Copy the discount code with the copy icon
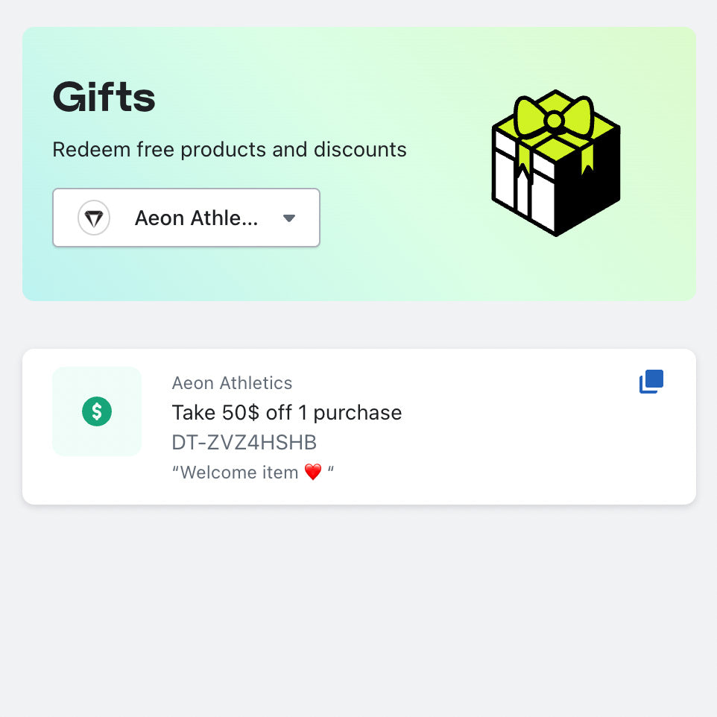 click(651, 382)
